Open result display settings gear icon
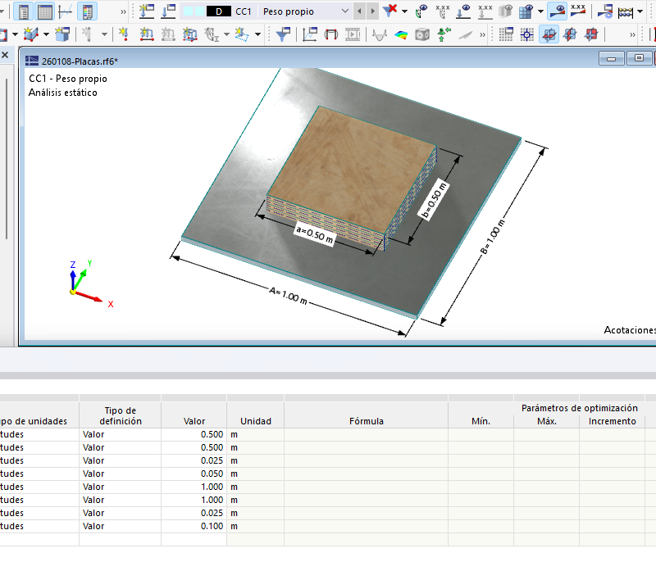 tap(605, 11)
